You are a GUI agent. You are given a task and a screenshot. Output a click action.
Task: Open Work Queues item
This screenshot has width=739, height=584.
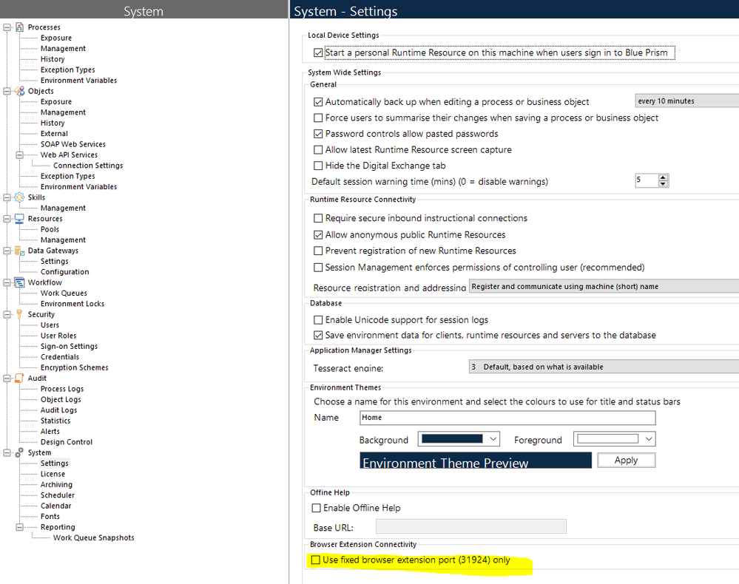pyautogui.click(x=64, y=293)
